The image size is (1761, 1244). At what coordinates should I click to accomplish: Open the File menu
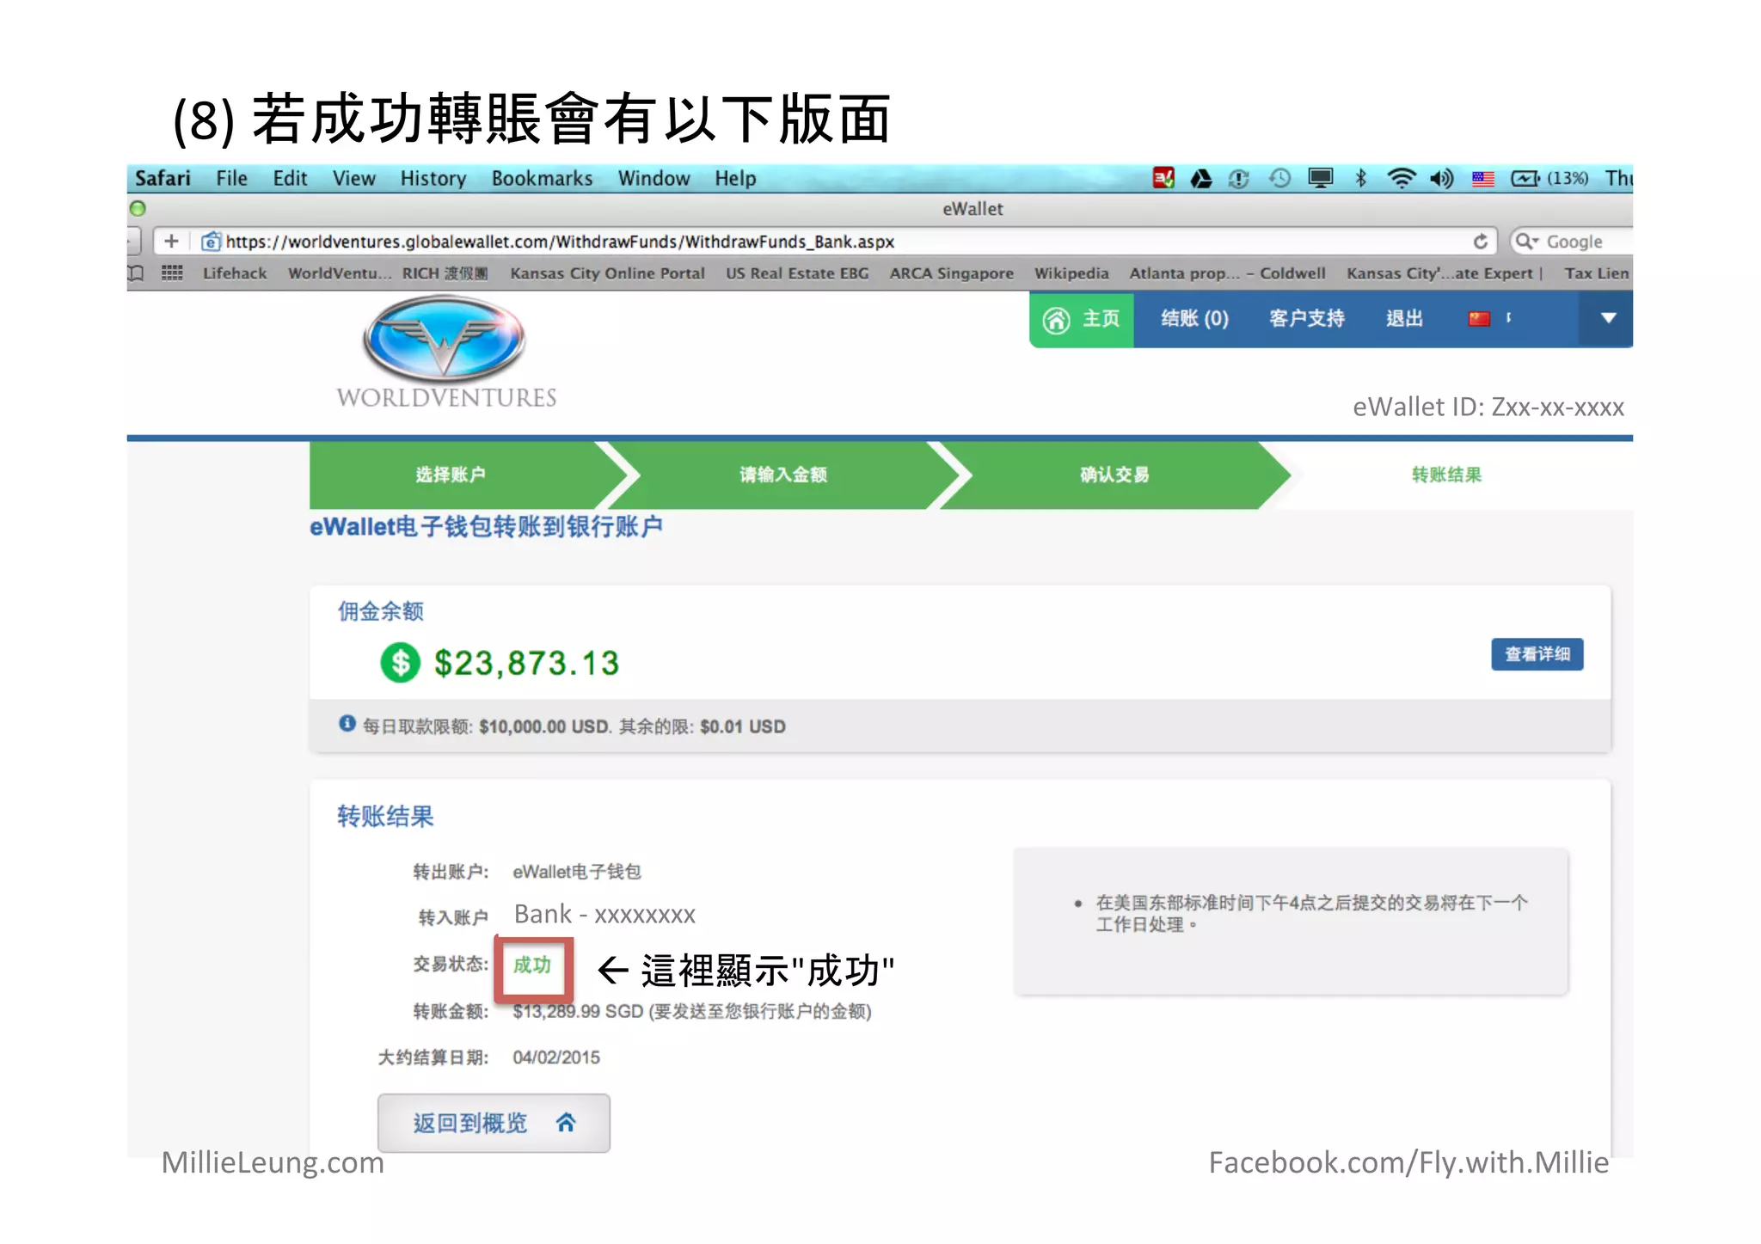click(231, 178)
